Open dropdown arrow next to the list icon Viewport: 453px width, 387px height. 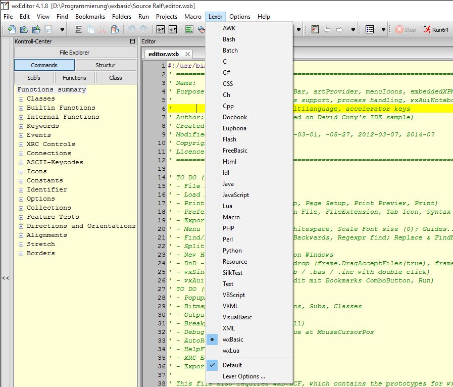click(383, 30)
